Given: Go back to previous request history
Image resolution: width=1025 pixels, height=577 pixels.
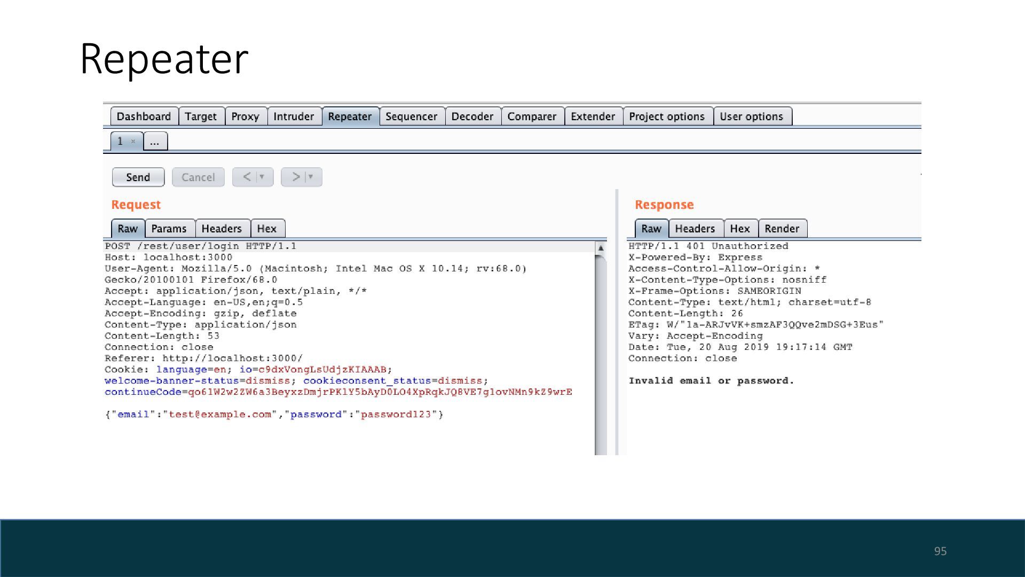Looking at the screenshot, I should tap(247, 177).
